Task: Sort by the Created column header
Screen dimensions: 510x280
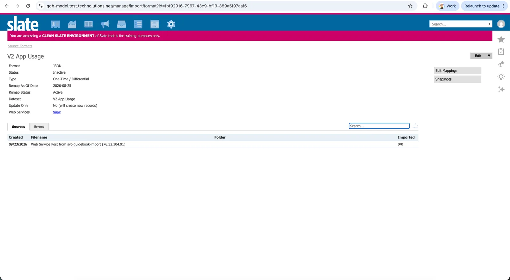Action: click(x=16, y=137)
